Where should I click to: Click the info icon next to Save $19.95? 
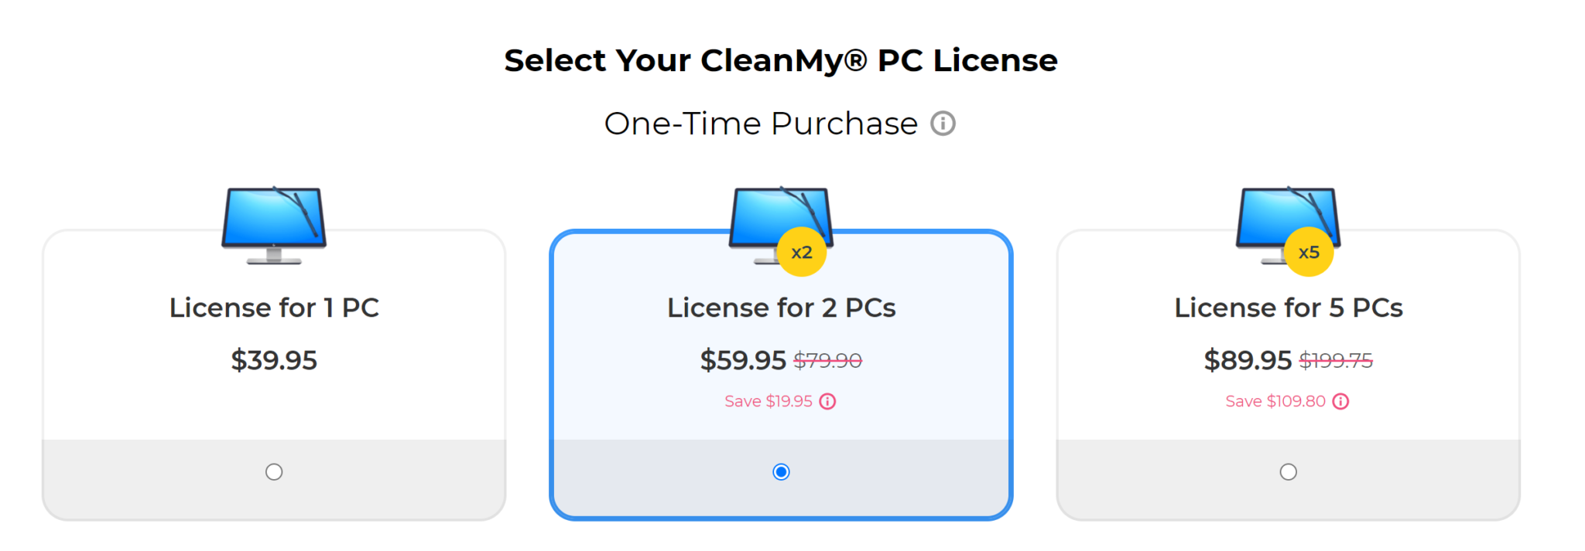828,401
